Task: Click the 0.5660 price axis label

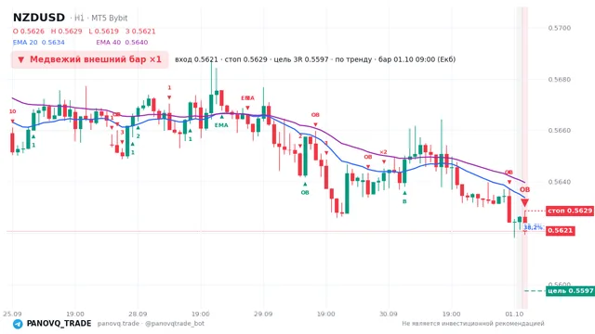Action: coord(560,131)
